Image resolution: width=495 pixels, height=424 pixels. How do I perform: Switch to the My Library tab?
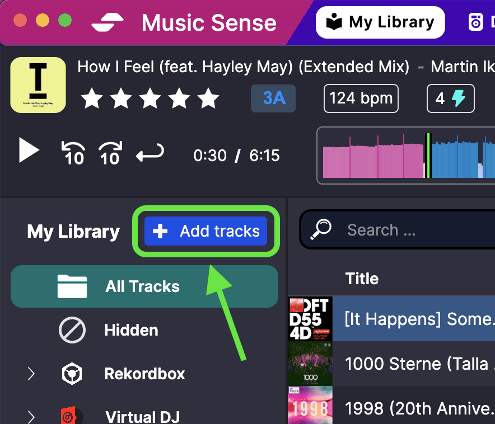380,22
